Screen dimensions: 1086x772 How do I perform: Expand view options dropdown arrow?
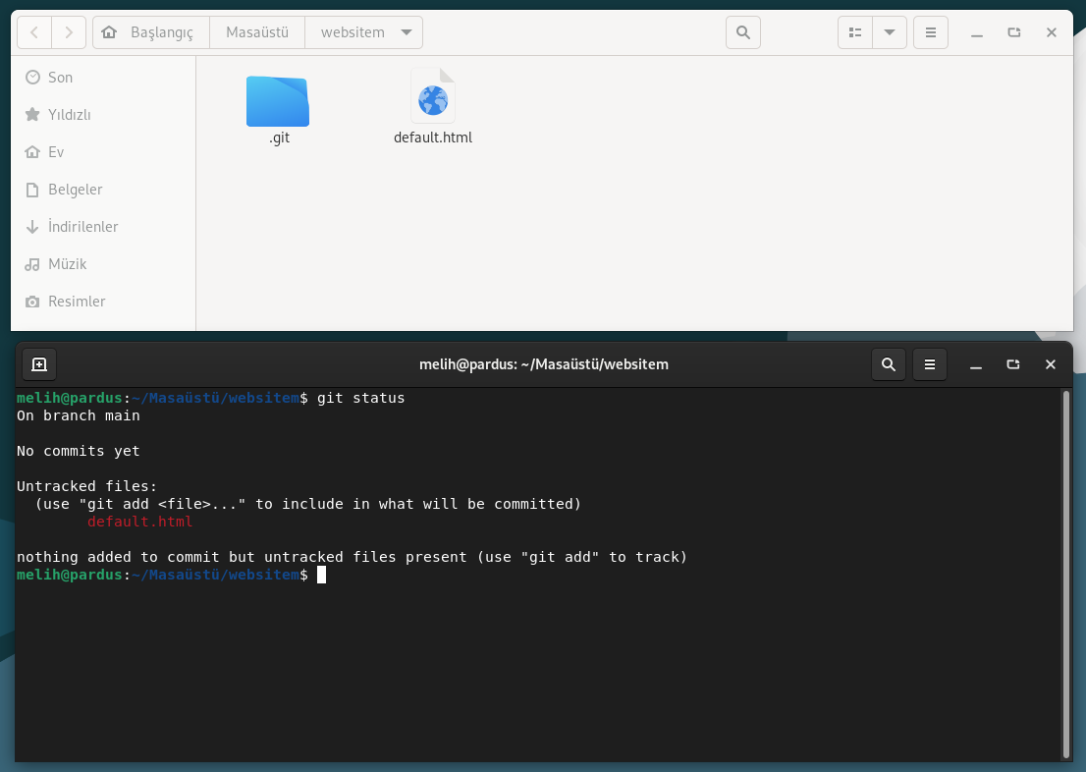[x=890, y=32]
